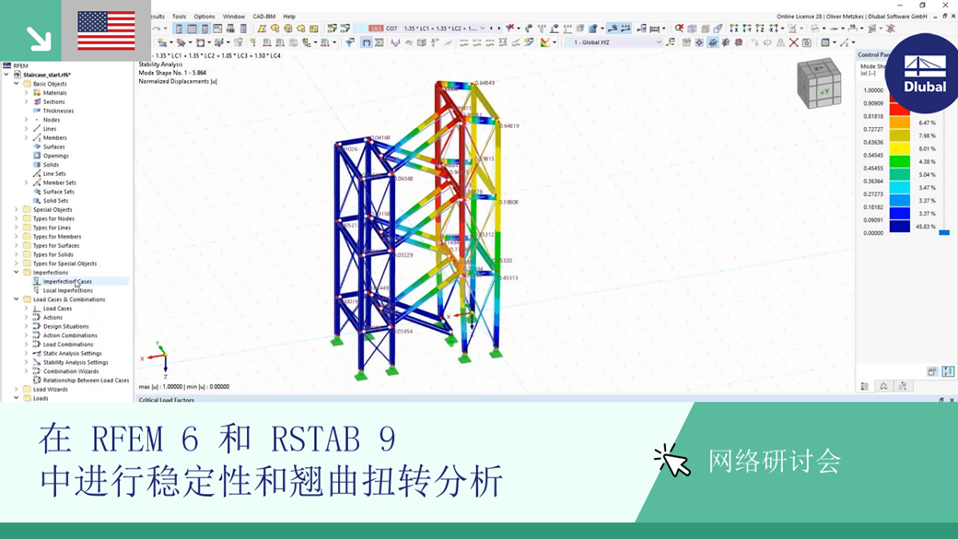Click the red X delete icon
This screenshot has height=539, width=958.
coord(794,42)
